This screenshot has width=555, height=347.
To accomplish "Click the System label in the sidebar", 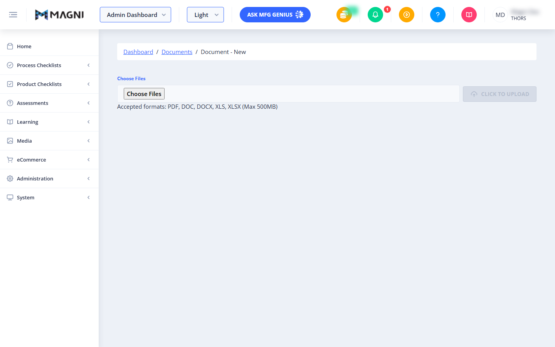I will click(25, 197).
